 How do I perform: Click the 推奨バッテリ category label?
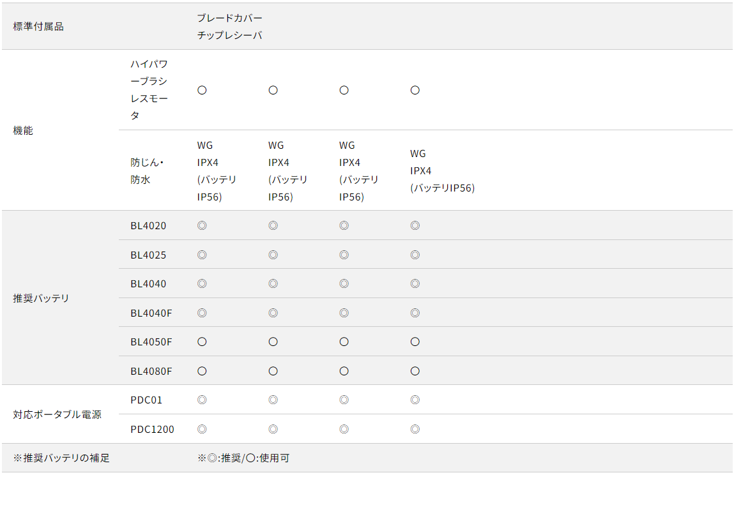41,298
